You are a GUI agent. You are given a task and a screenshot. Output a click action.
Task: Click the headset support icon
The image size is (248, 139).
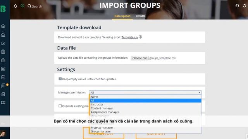click(237, 6)
